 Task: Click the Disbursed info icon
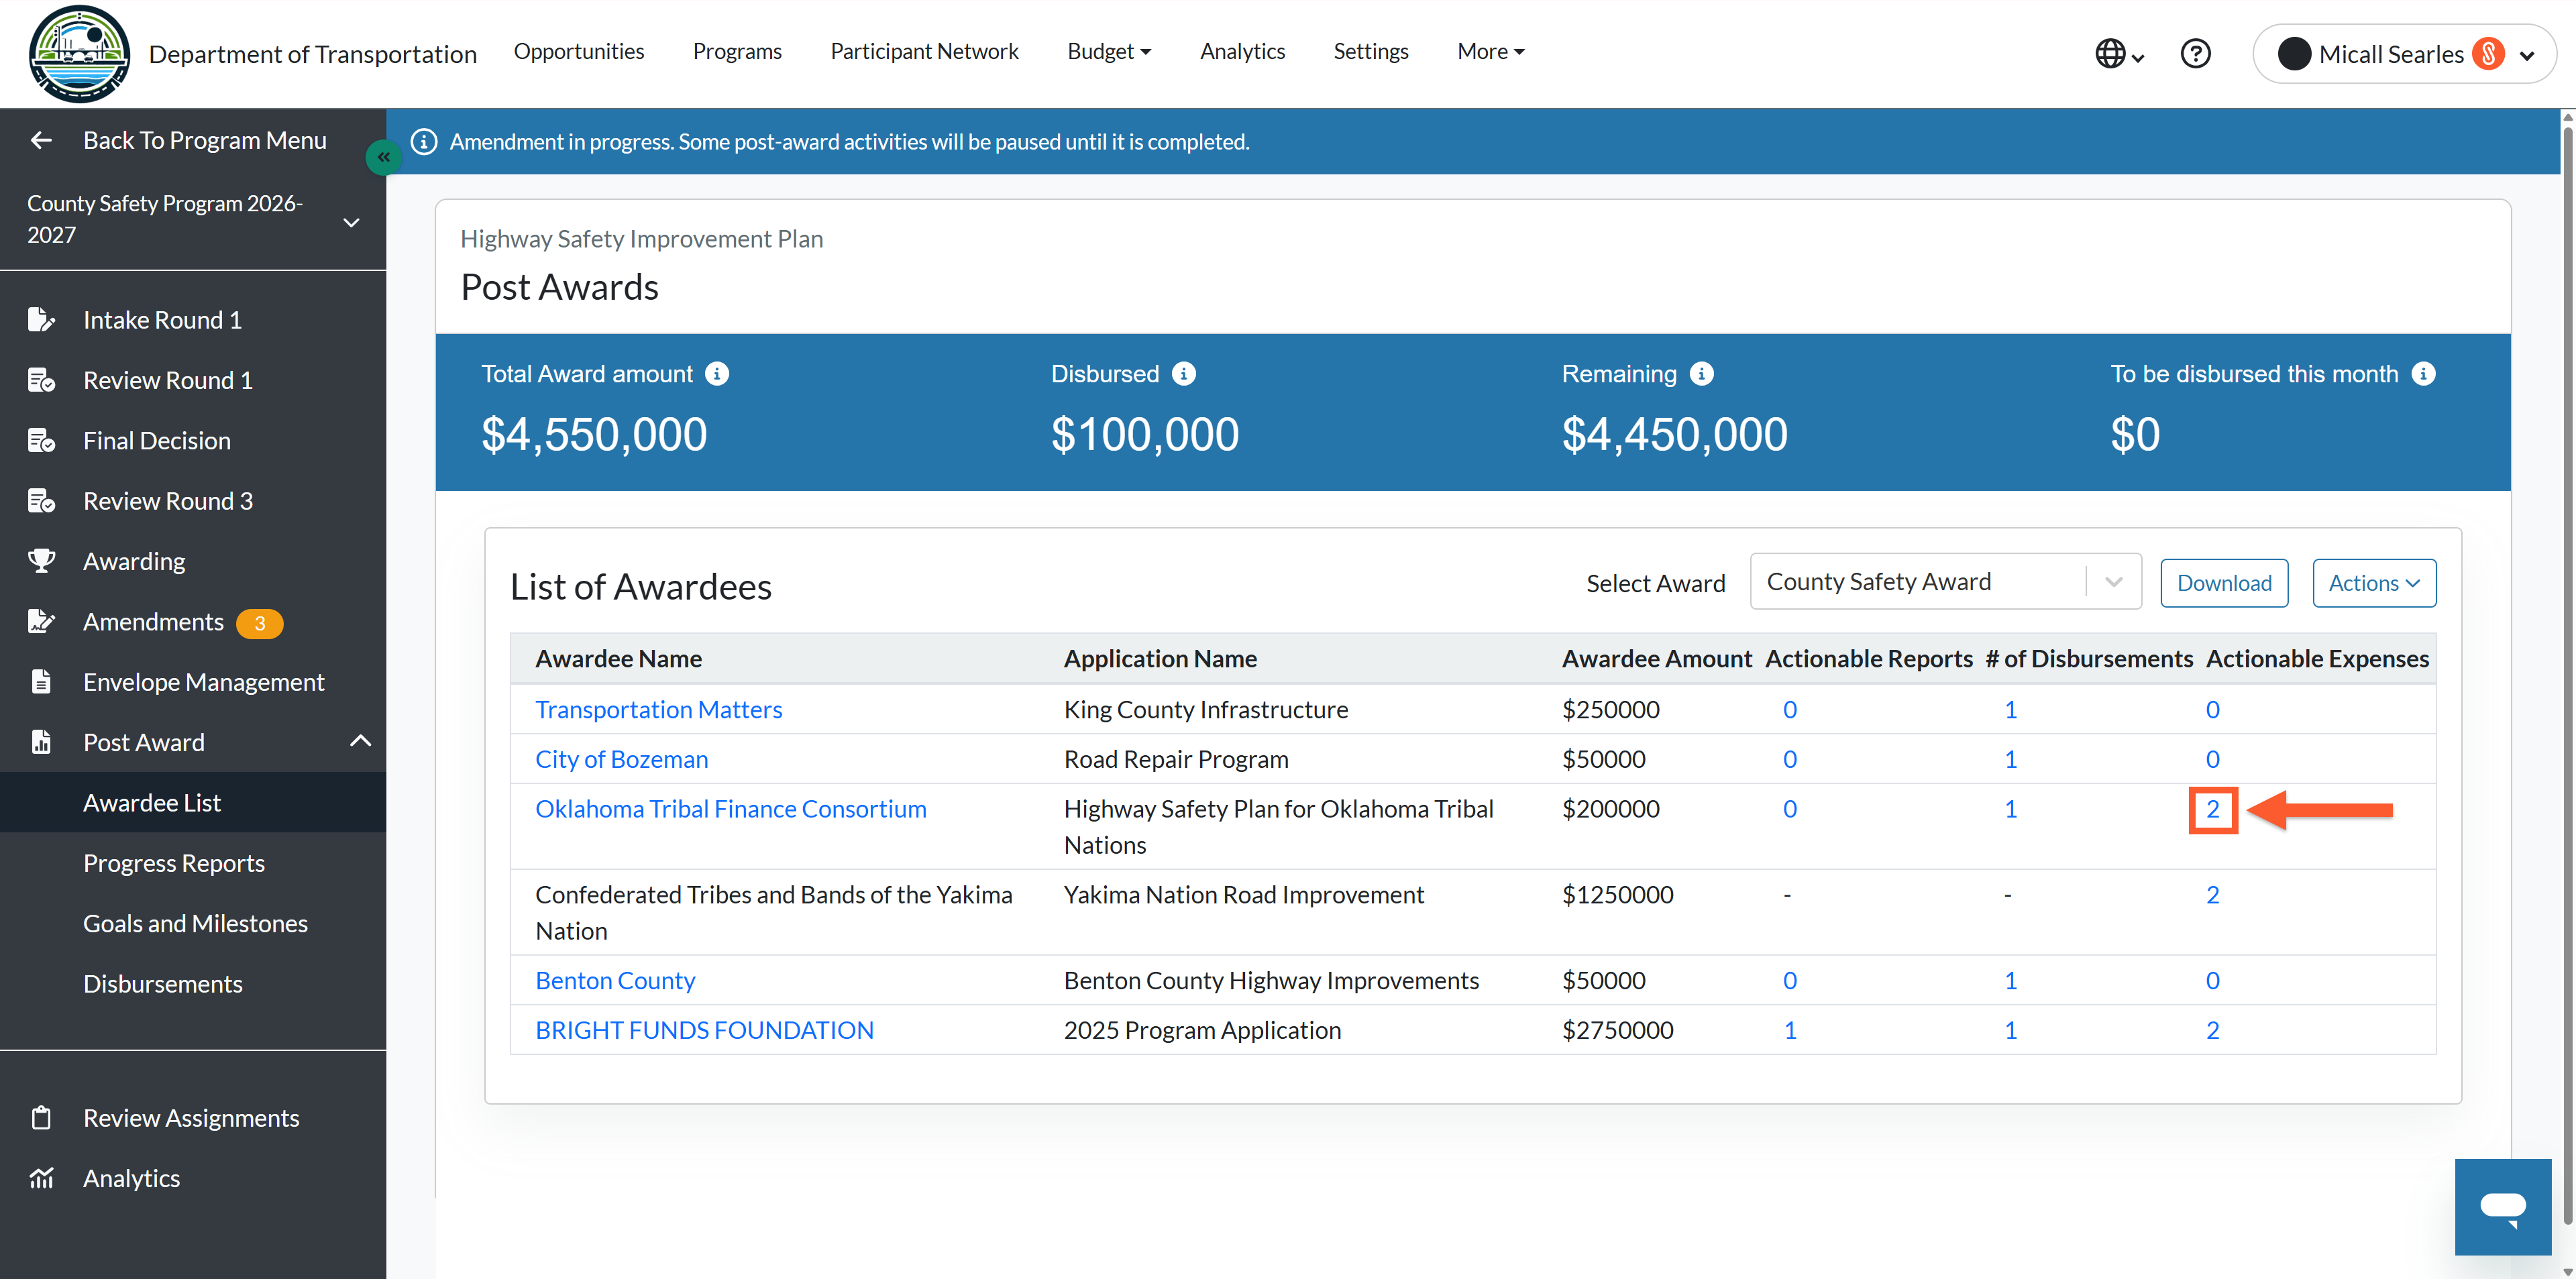pyautogui.click(x=1183, y=374)
